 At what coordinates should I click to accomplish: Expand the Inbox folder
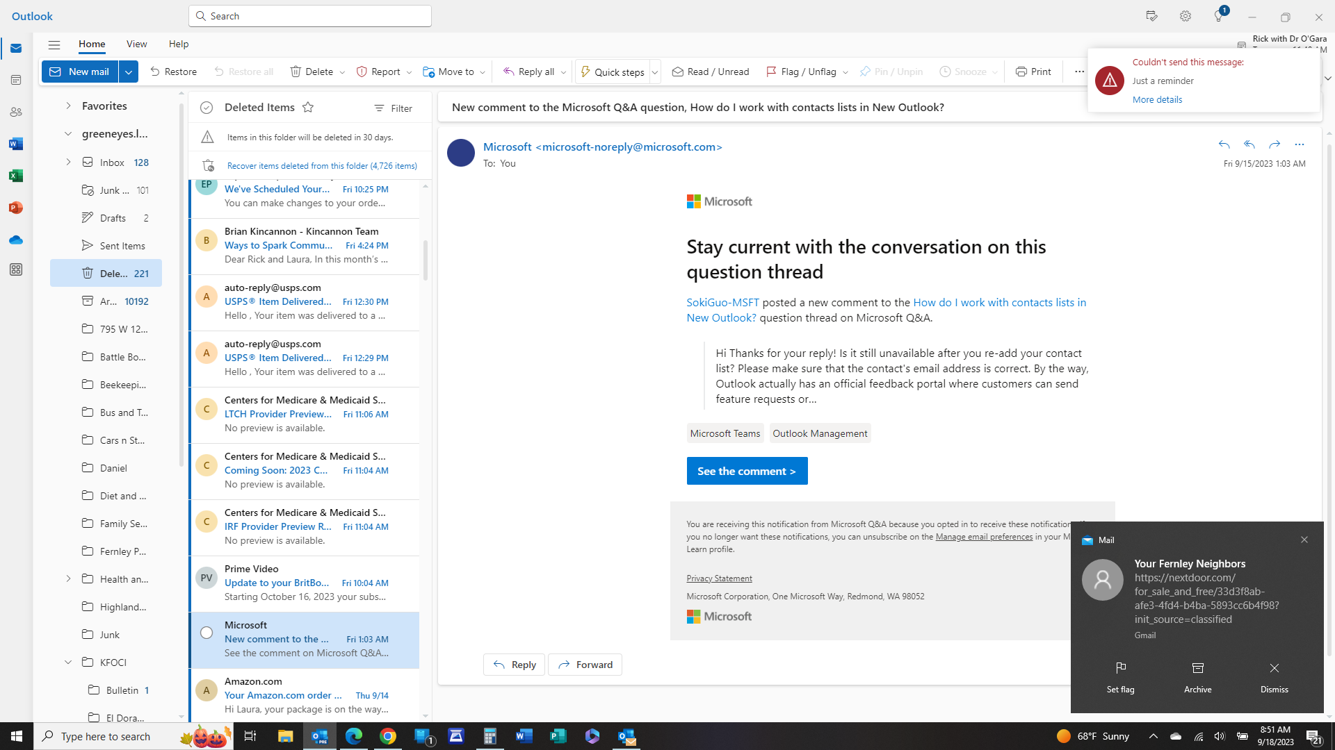[x=68, y=162]
